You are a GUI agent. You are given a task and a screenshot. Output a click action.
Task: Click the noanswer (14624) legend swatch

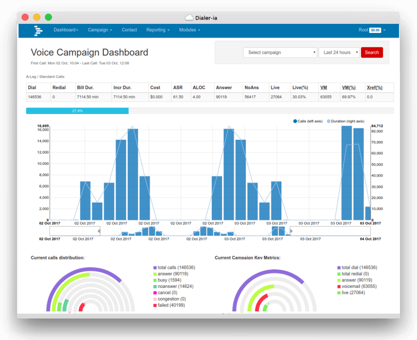(x=155, y=287)
